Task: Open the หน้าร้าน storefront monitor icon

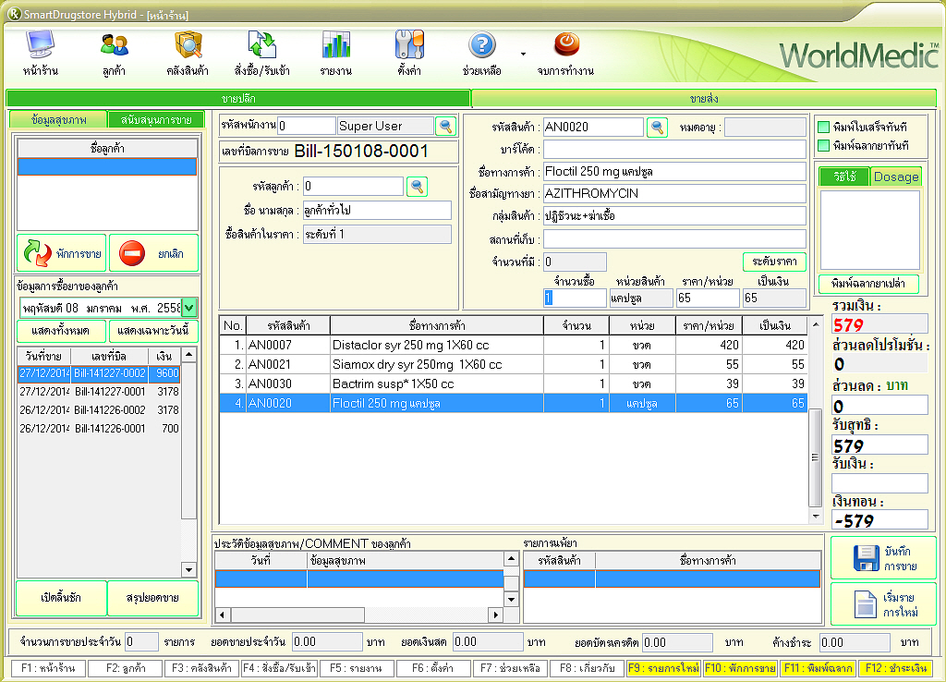Action: tap(41, 46)
